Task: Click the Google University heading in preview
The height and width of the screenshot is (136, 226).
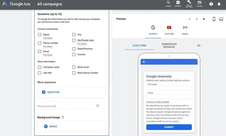Action: (x=159, y=76)
